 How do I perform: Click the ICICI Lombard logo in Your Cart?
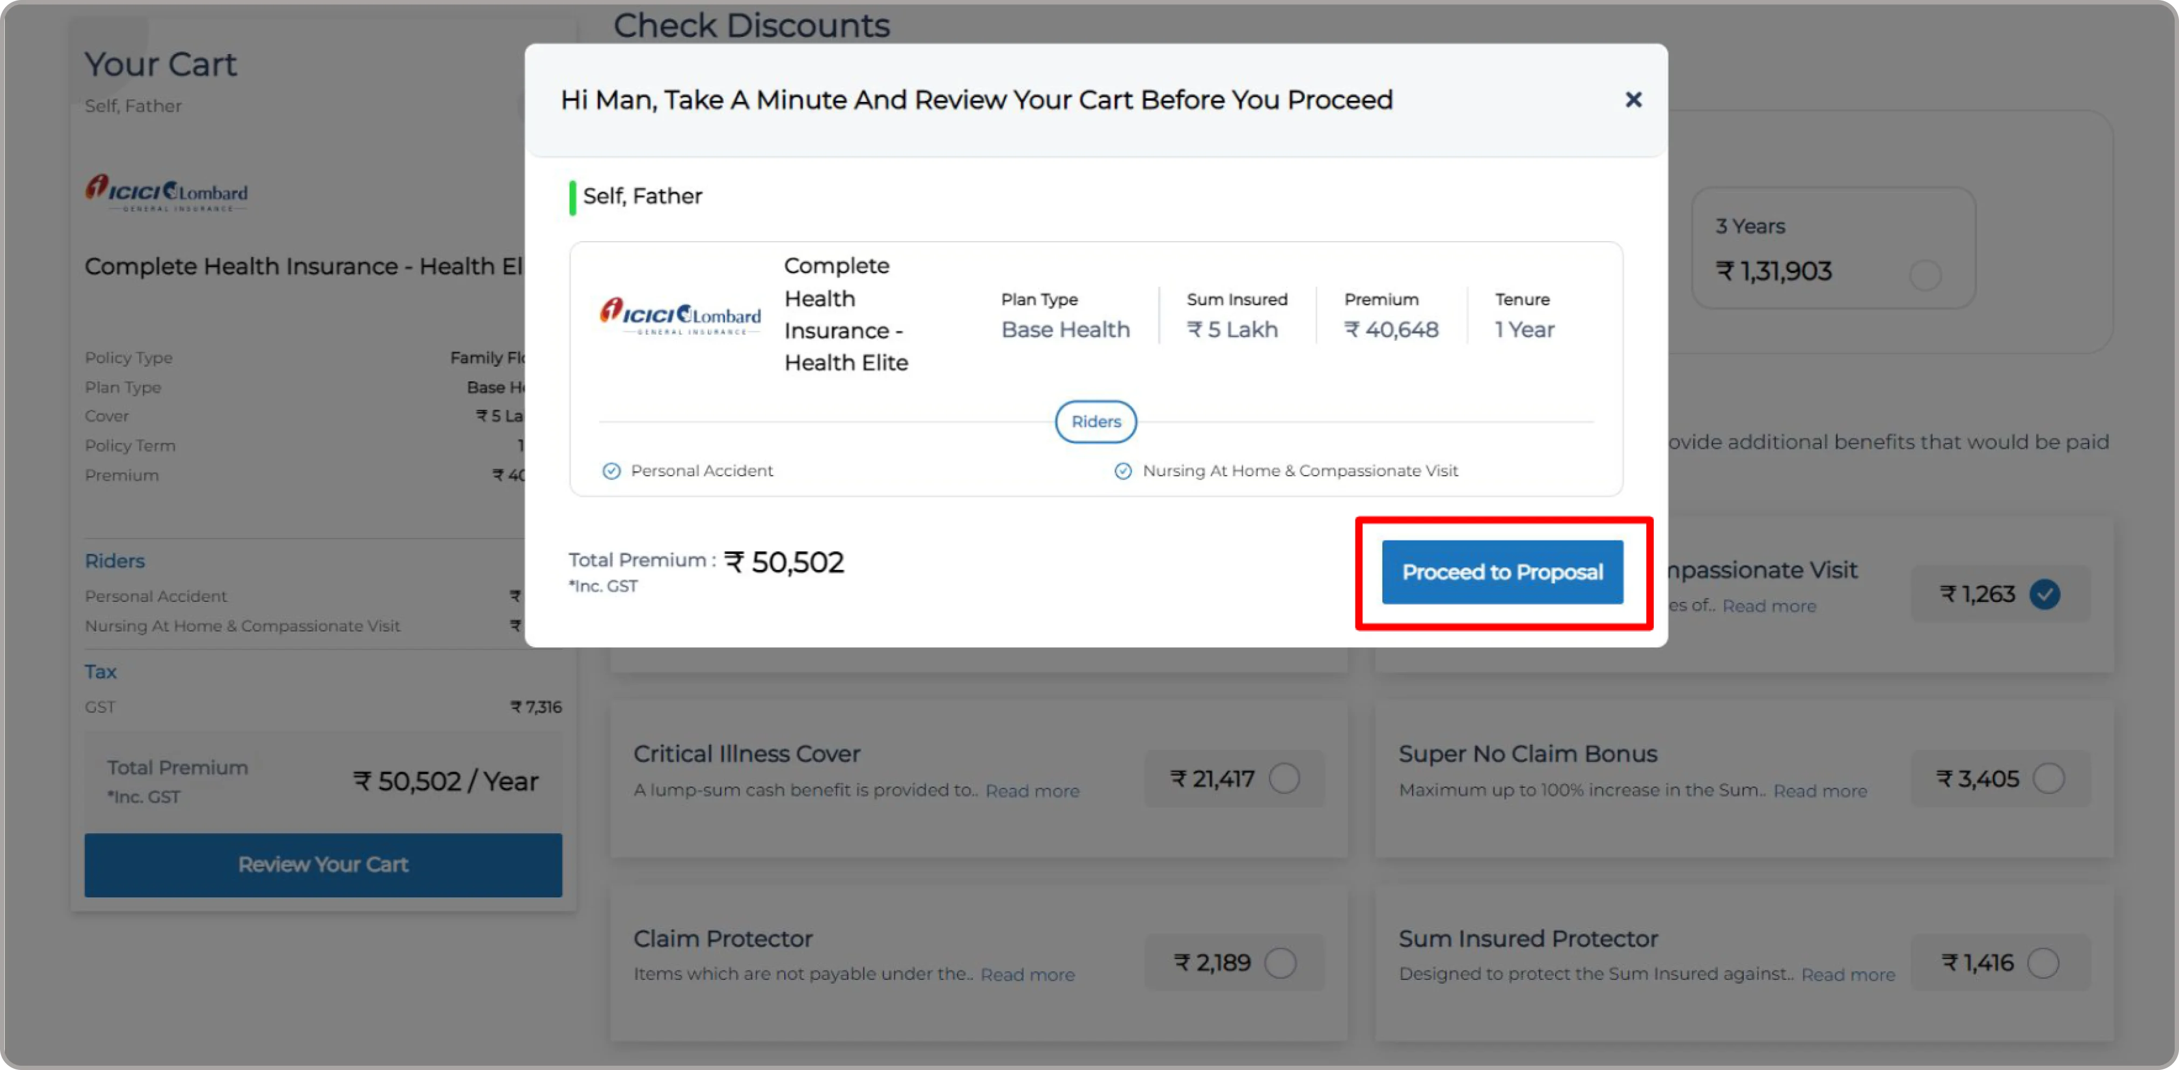pos(166,193)
